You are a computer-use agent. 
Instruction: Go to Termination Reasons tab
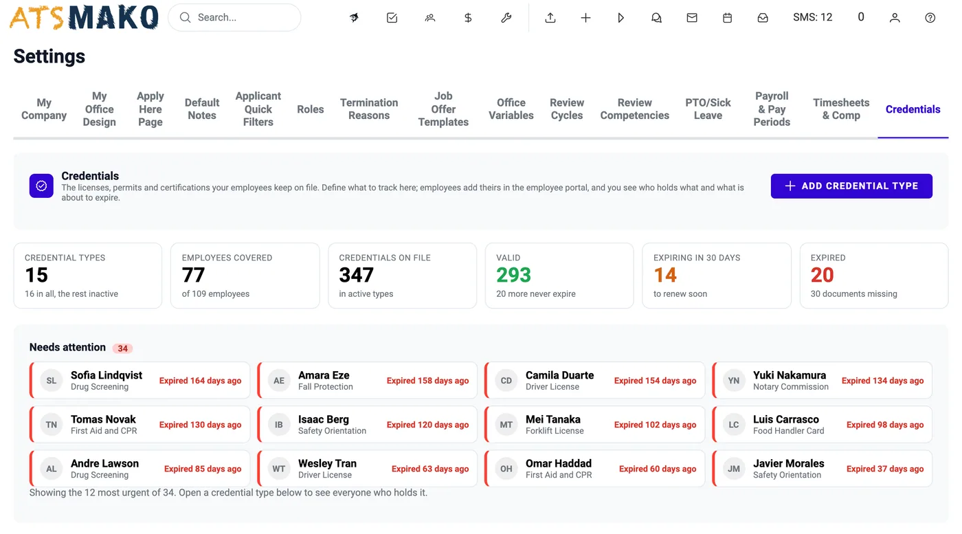pos(369,109)
